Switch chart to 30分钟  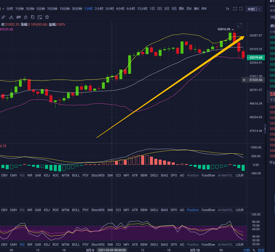[x=77, y=9]
